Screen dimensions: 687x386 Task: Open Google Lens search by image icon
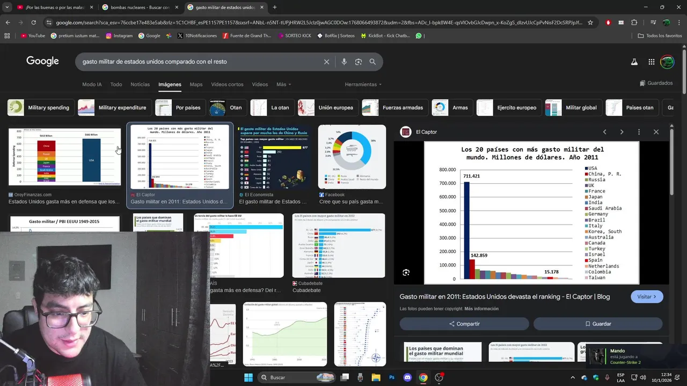[359, 62]
